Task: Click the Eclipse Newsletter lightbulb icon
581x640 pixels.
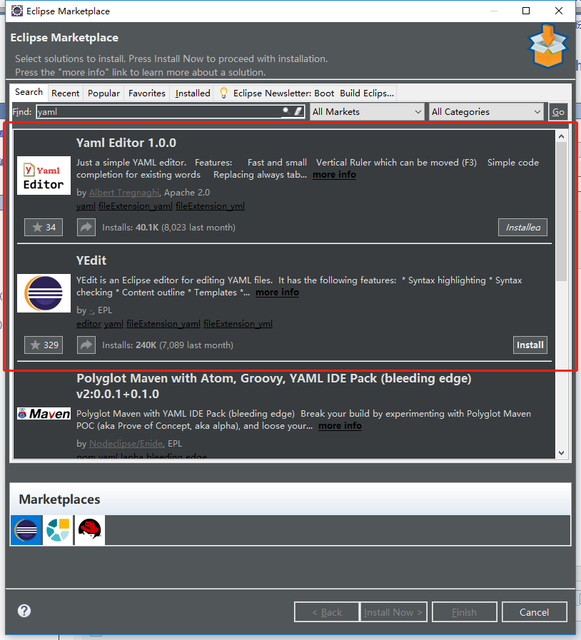Action: (x=223, y=93)
